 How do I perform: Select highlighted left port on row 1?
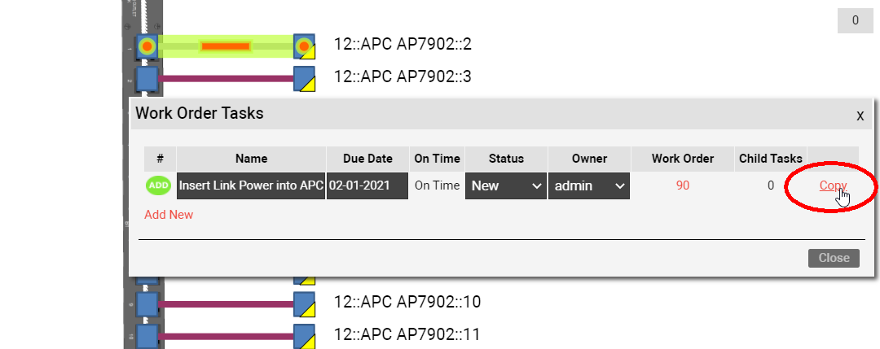coord(147,46)
